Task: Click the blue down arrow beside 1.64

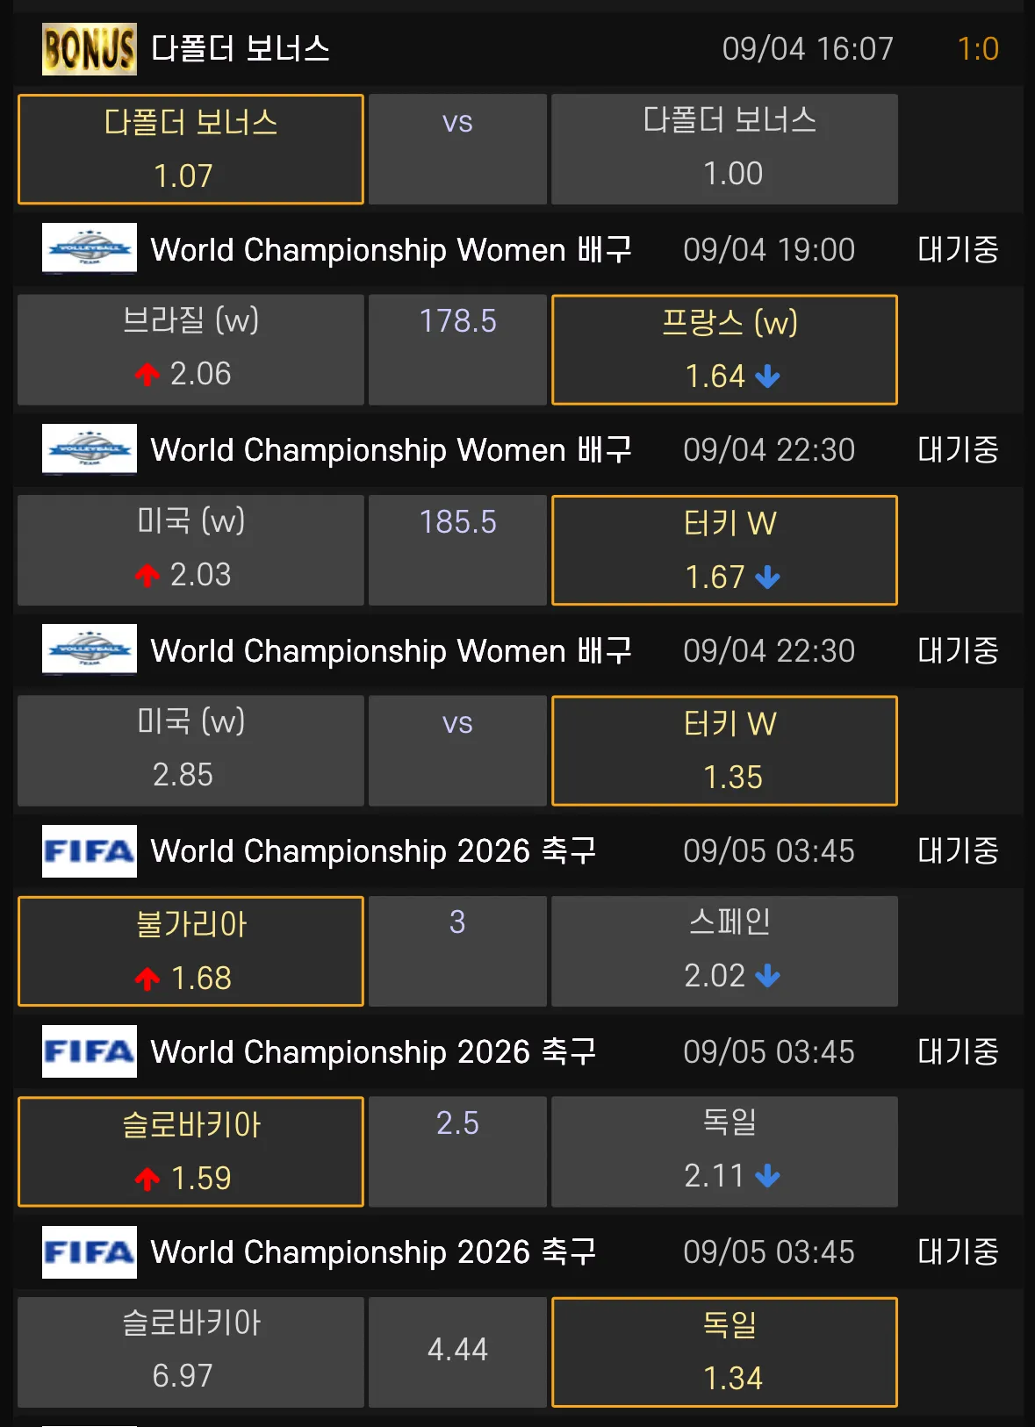Action: 767,376
